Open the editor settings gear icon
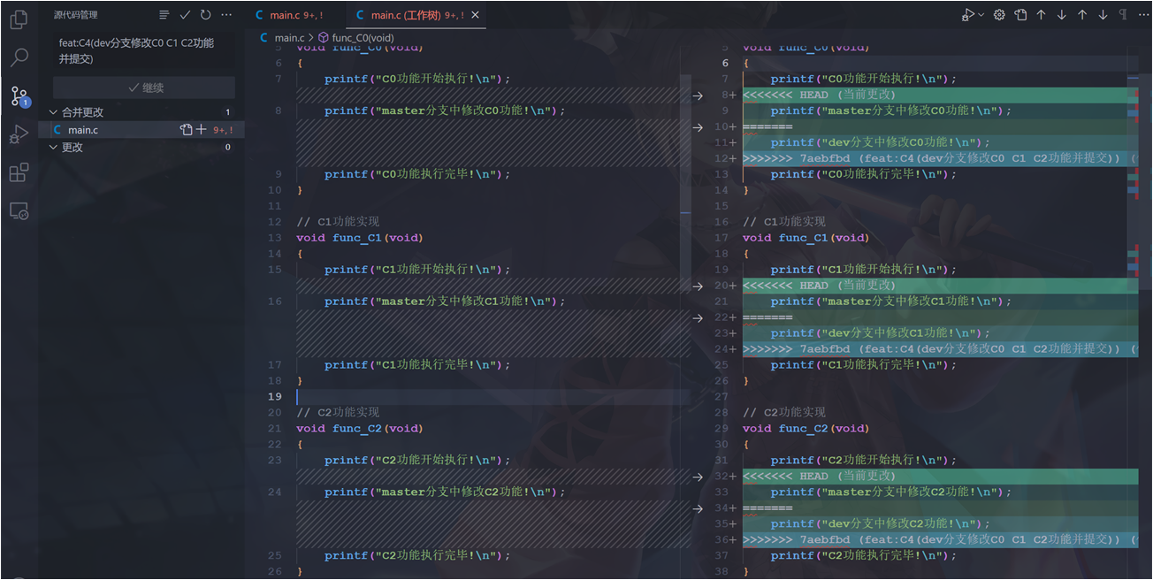The height and width of the screenshot is (580, 1153). 999,15
